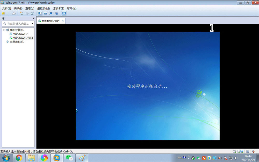This screenshot has height=162, width=259.
Task: Click the orange speaker tray icon
Action: point(220,158)
